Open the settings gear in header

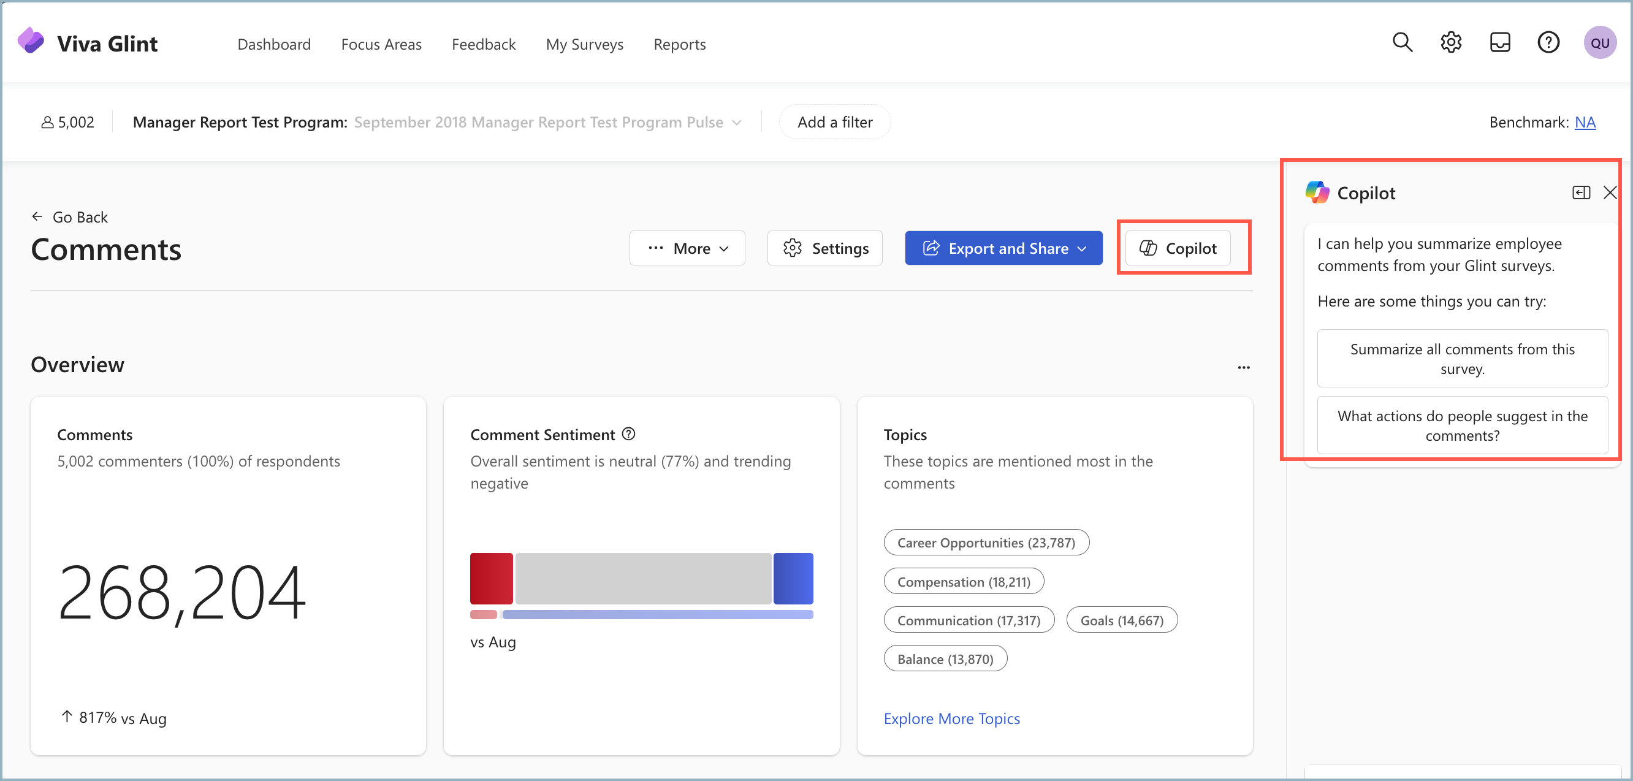point(1450,43)
